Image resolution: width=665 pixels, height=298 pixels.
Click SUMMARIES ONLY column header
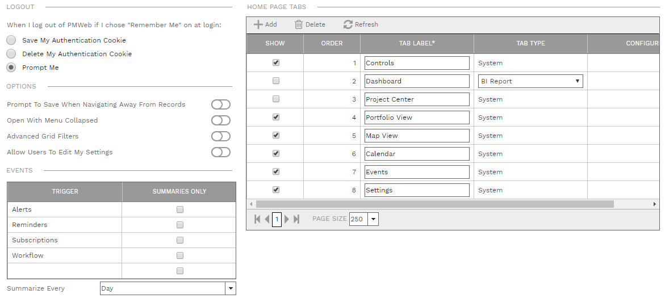click(x=179, y=192)
